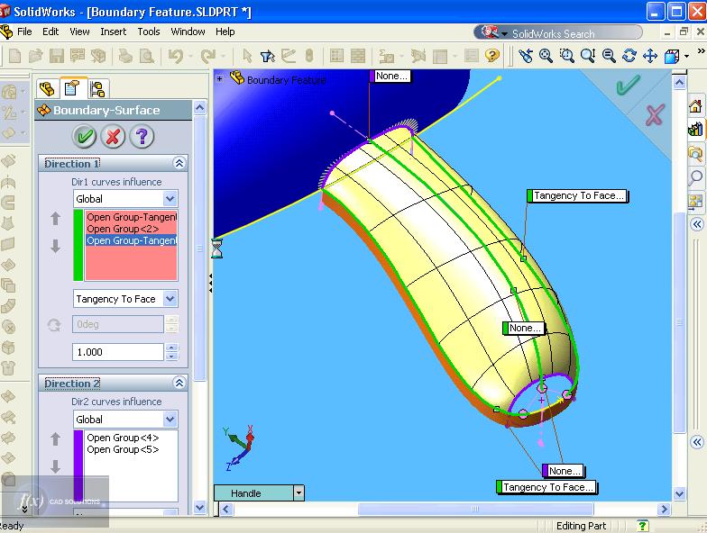Image resolution: width=707 pixels, height=533 pixels.
Task: Open the FeatureManager design tree tab
Action: [47, 88]
